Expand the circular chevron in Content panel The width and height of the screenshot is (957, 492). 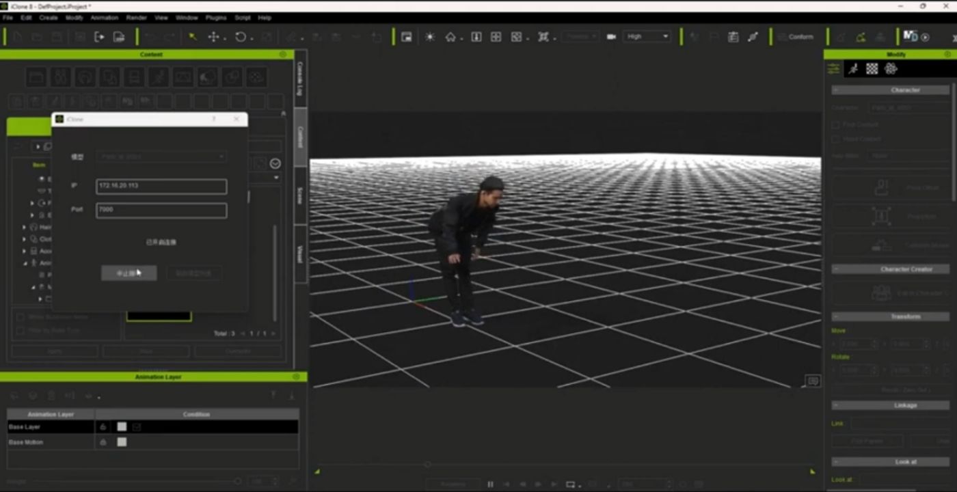275,163
